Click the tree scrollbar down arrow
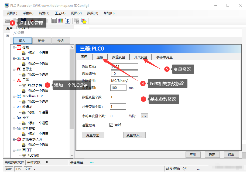Image resolution: width=250 pixels, height=175 pixels. (71, 155)
